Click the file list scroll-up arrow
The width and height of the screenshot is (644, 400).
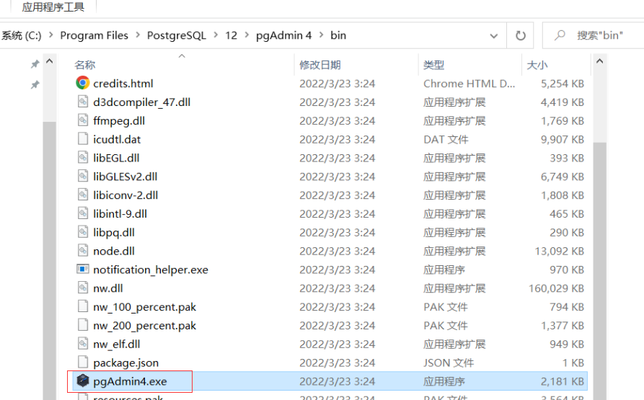click(x=599, y=61)
